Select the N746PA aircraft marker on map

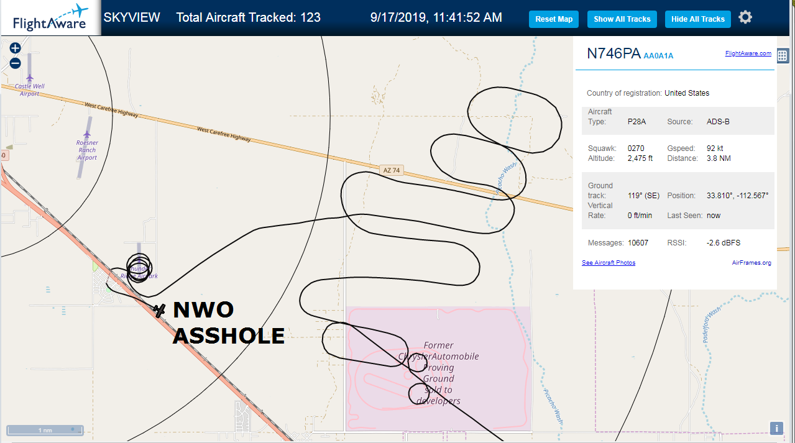pos(160,309)
